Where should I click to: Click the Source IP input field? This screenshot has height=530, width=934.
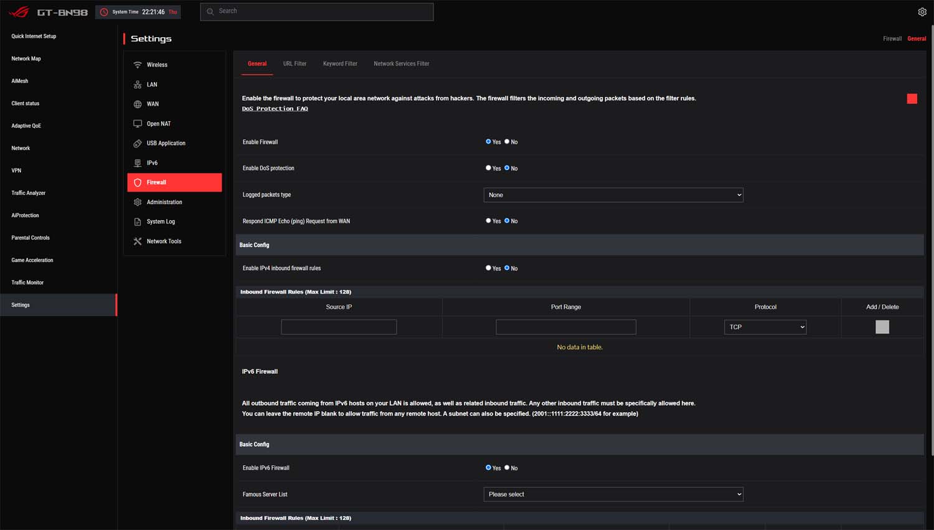(339, 327)
